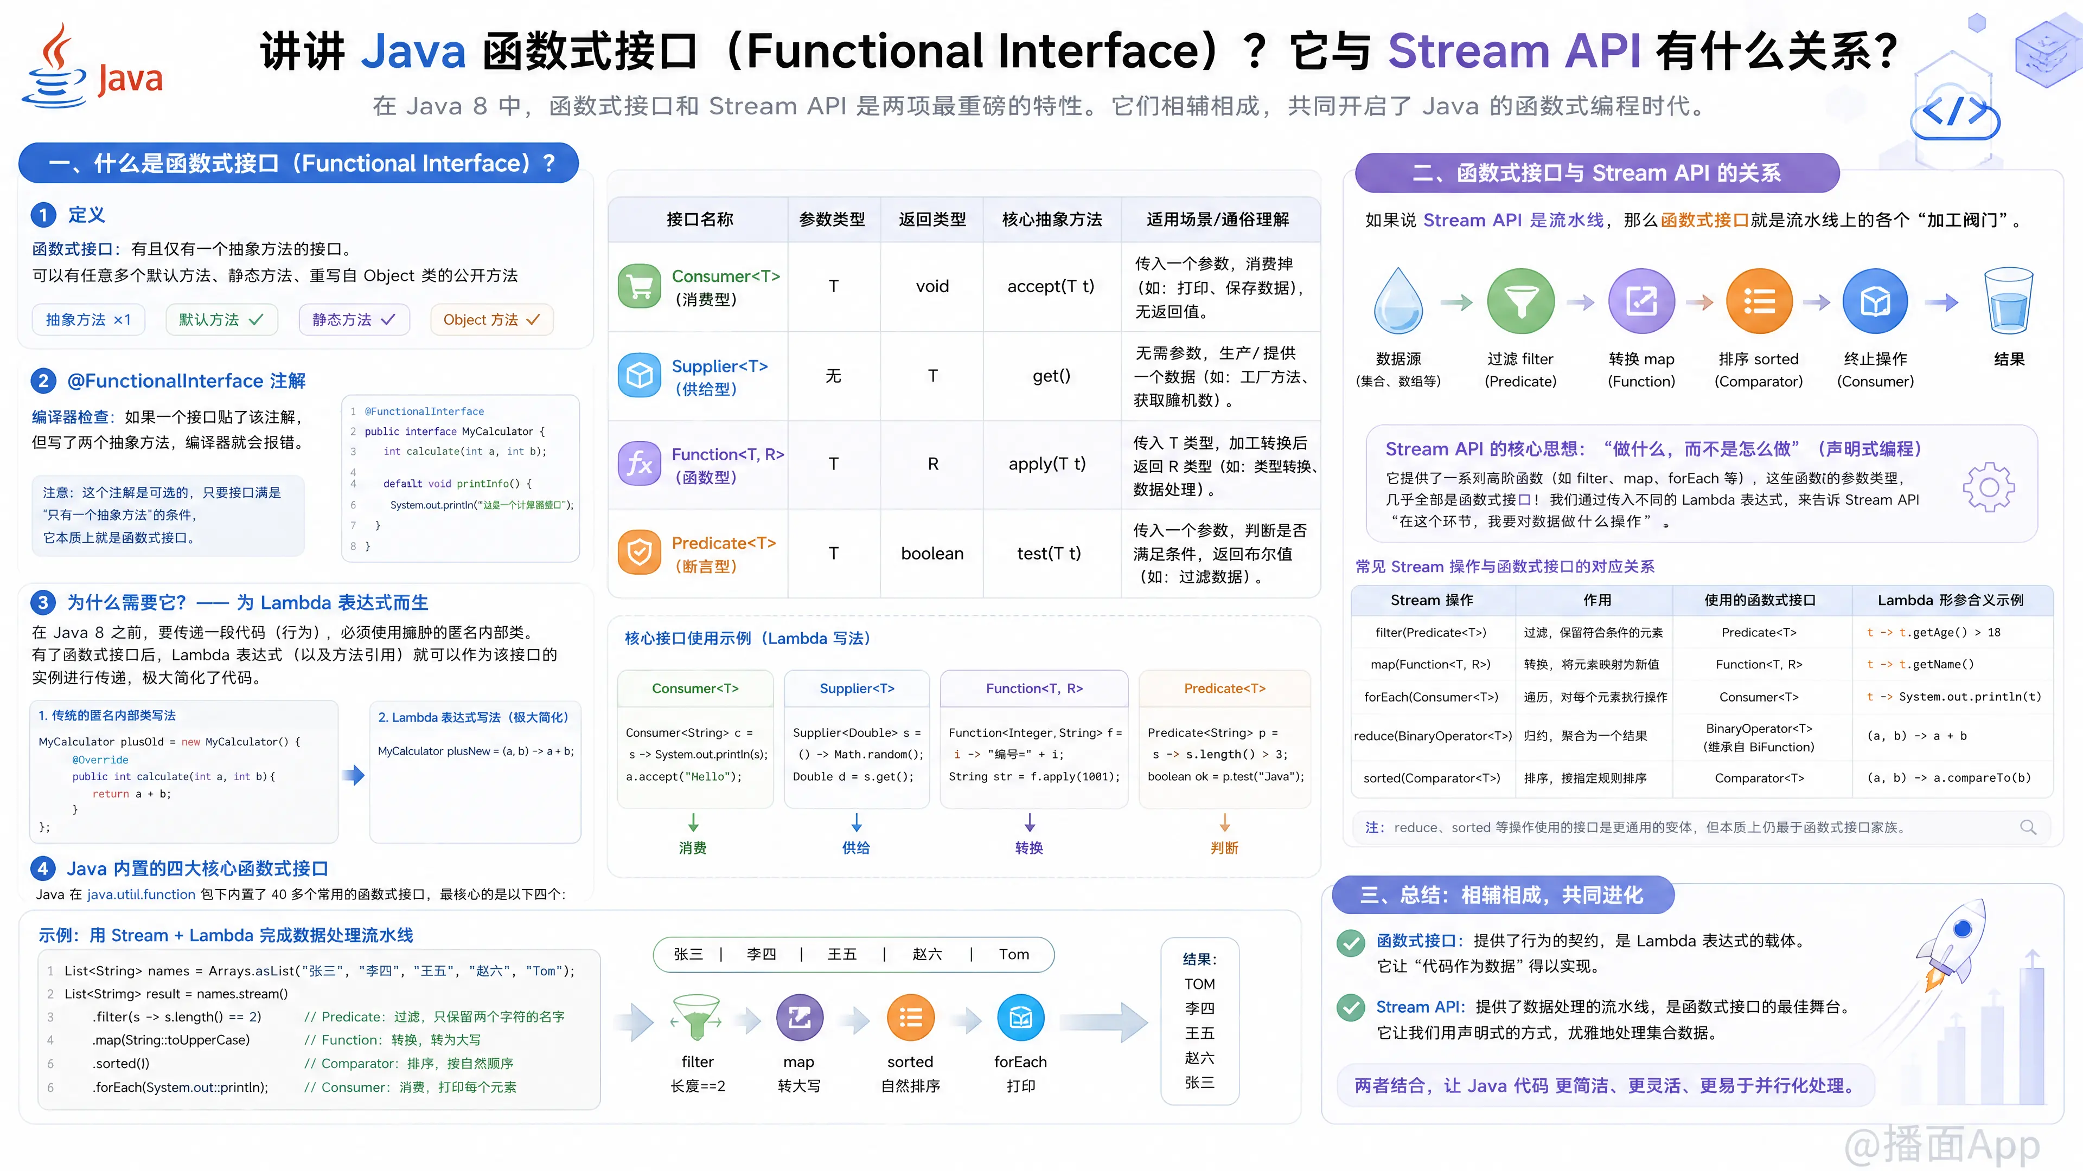
Task: Click the gear icon in the Stream API 核心思想 box
Action: (1989, 486)
